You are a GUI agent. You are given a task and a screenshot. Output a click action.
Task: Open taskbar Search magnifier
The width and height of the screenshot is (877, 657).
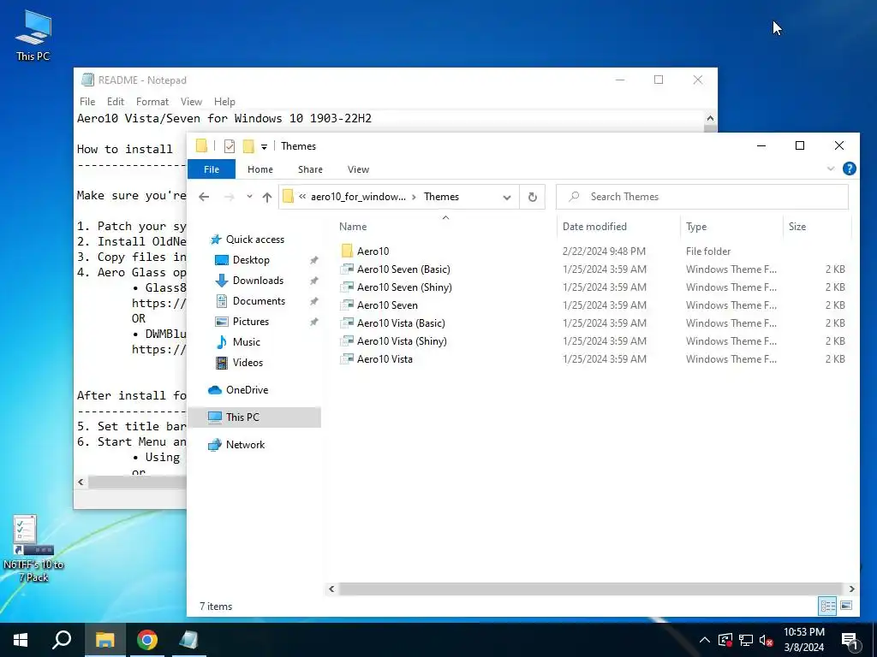(62, 640)
